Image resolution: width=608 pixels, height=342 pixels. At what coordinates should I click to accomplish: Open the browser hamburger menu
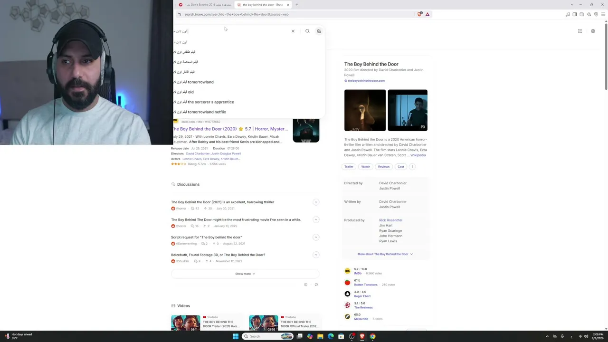tap(603, 14)
